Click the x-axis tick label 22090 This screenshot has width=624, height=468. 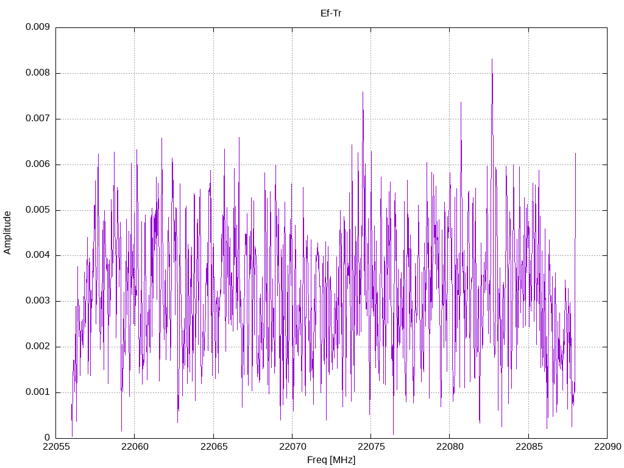pyautogui.click(x=608, y=447)
